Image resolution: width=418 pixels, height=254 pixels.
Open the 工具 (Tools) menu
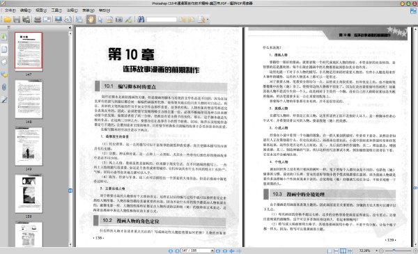point(56,10)
